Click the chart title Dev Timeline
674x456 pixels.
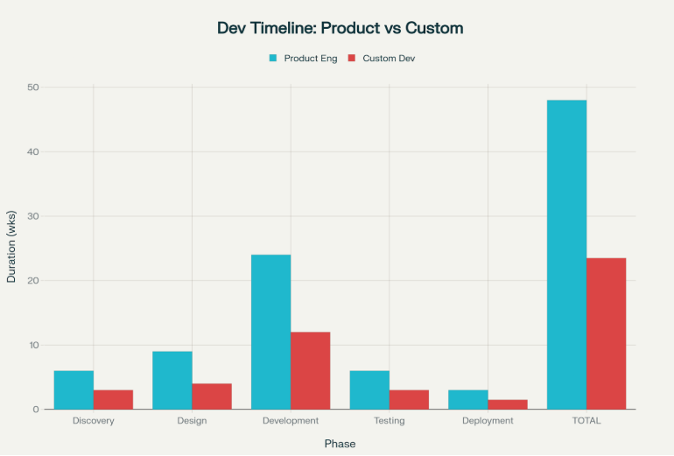[x=340, y=28]
